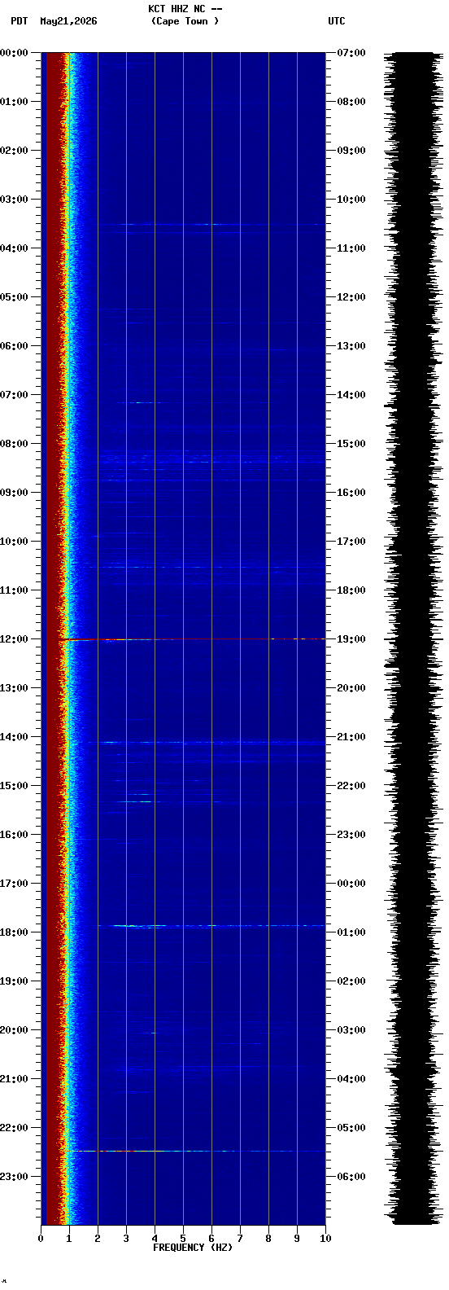Click the bright signal streak near 18:00 PDT
Viewport: 449px width, 1290px height.
[x=211, y=926]
